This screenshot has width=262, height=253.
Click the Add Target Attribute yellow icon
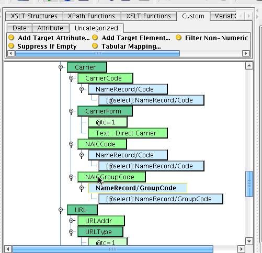click(12, 38)
